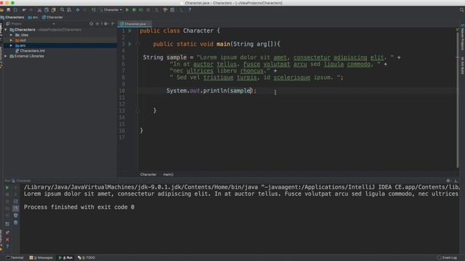Select the Characters breadcrumb in navigation bar

point(12,17)
